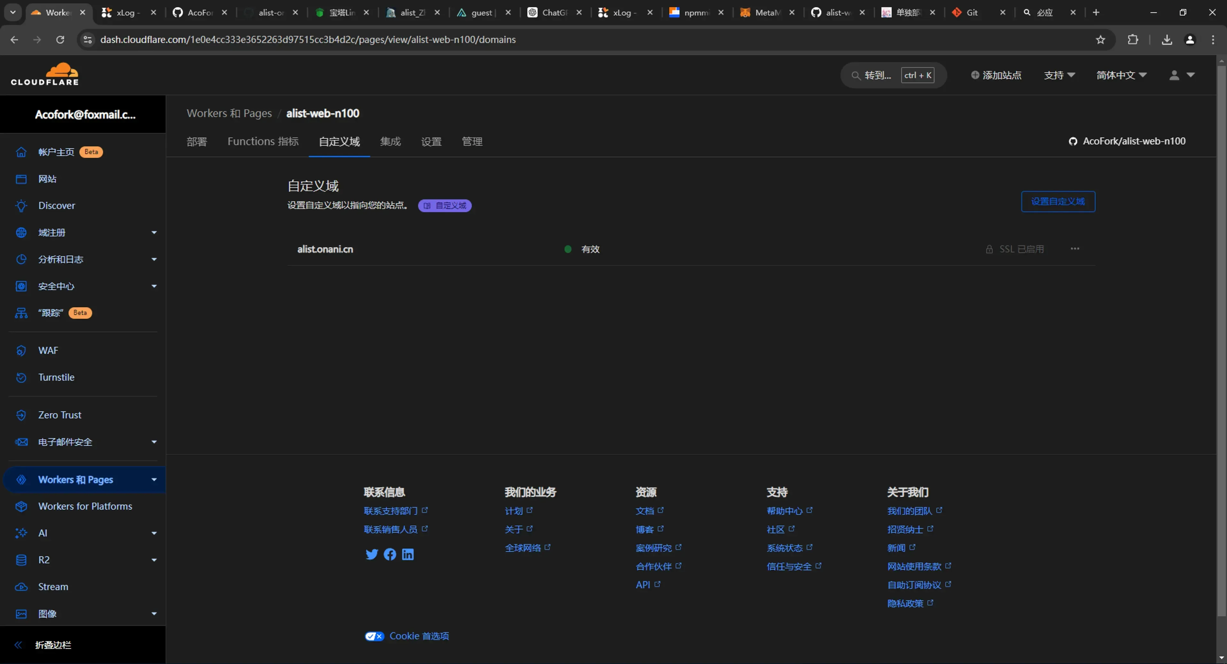Open user account profile menu
This screenshot has height=664, width=1227.
click(x=1181, y=75)
